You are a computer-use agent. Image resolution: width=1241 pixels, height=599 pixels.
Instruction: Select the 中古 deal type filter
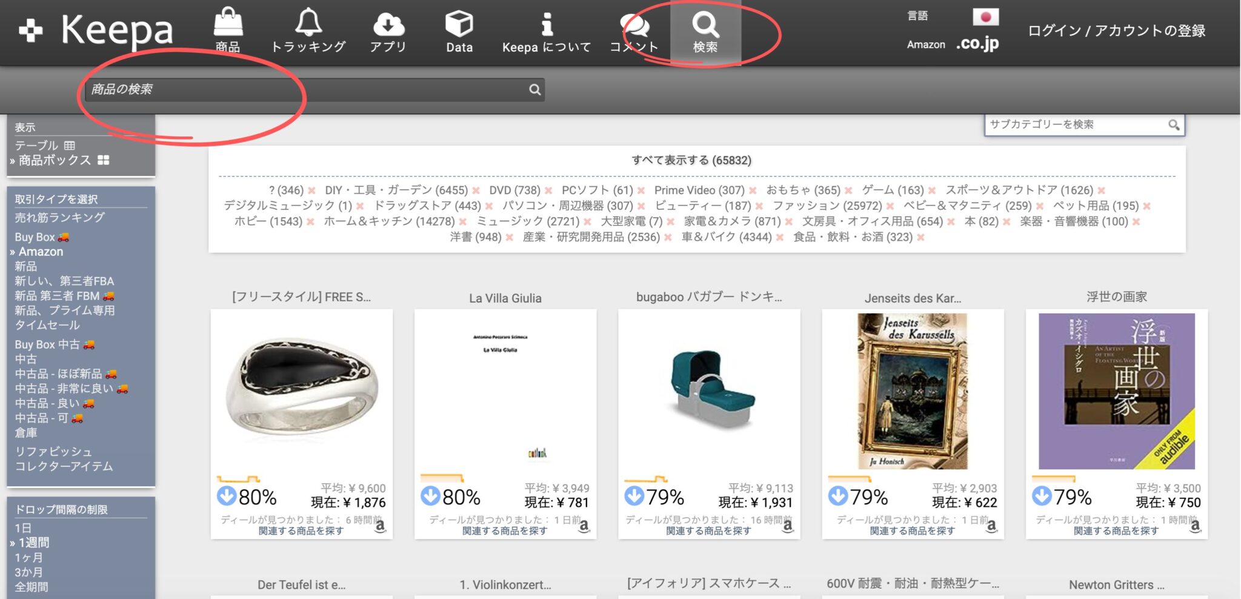point(23,358)
